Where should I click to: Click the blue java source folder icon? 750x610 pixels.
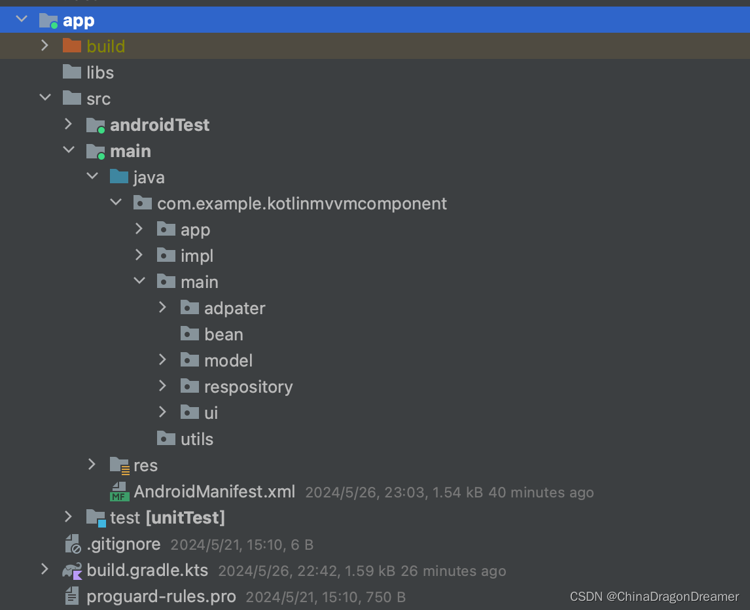click(119, 177)
